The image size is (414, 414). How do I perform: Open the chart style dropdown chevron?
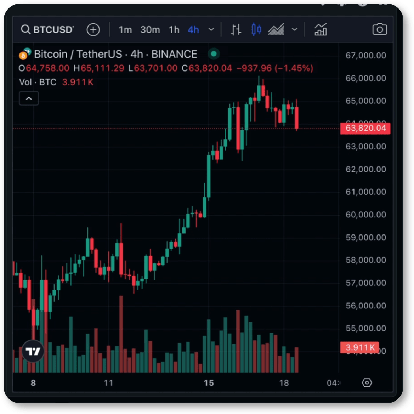pyautogui.click(x=295, y=30)
